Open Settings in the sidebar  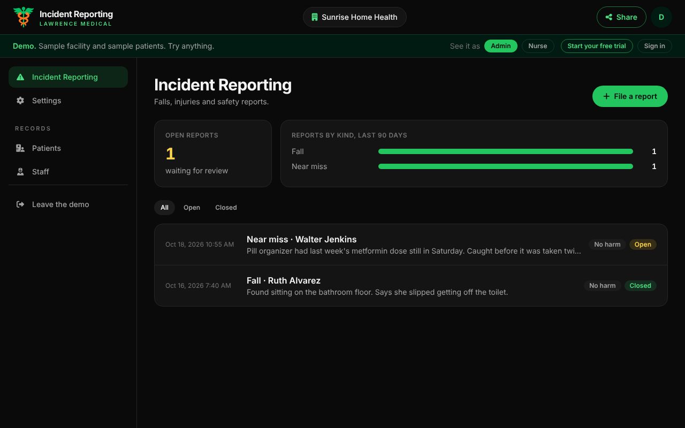(68, 101)
